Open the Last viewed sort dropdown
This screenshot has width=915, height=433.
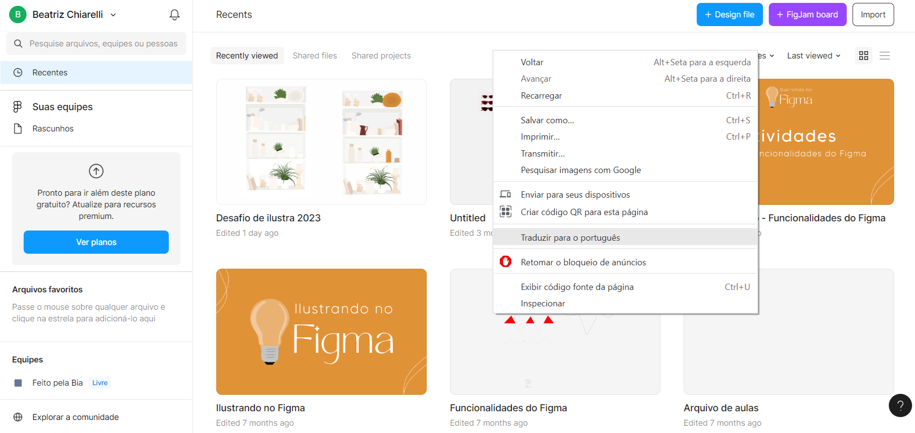pos(813,56)
